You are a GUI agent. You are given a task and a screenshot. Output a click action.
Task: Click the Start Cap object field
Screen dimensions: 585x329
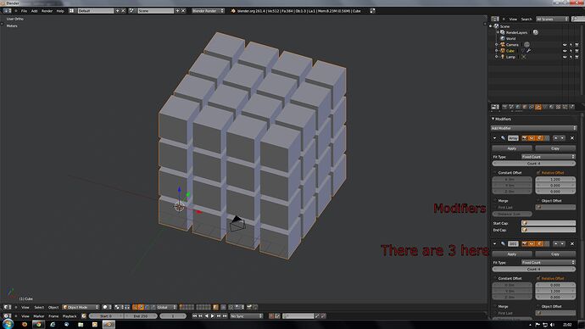[548, 223]
